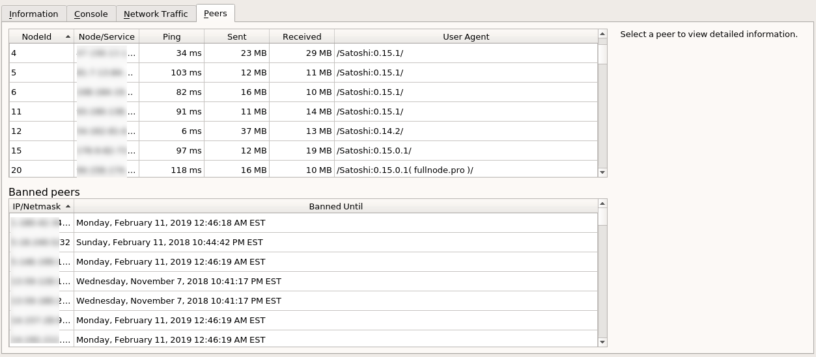Image resolution: width=816 pixels, height=357 pixels.
Task: Click the /Satoshi:0.14.2/ user agent cell
Action: [466, 131]
